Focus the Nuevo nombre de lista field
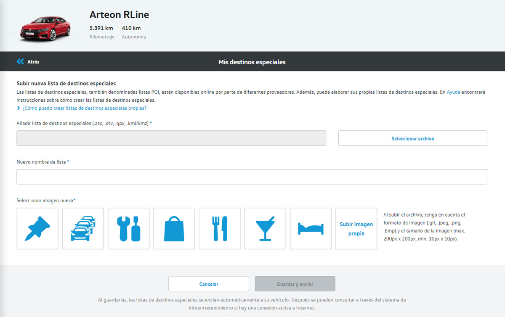This screenshot has width=505, height=317. pyautogui.click(x=252, y=177)
